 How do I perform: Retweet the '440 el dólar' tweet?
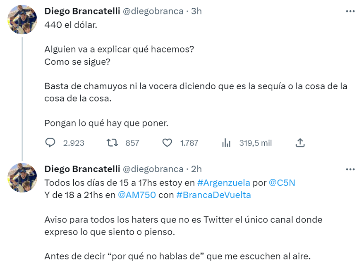[x=112, y=143]
